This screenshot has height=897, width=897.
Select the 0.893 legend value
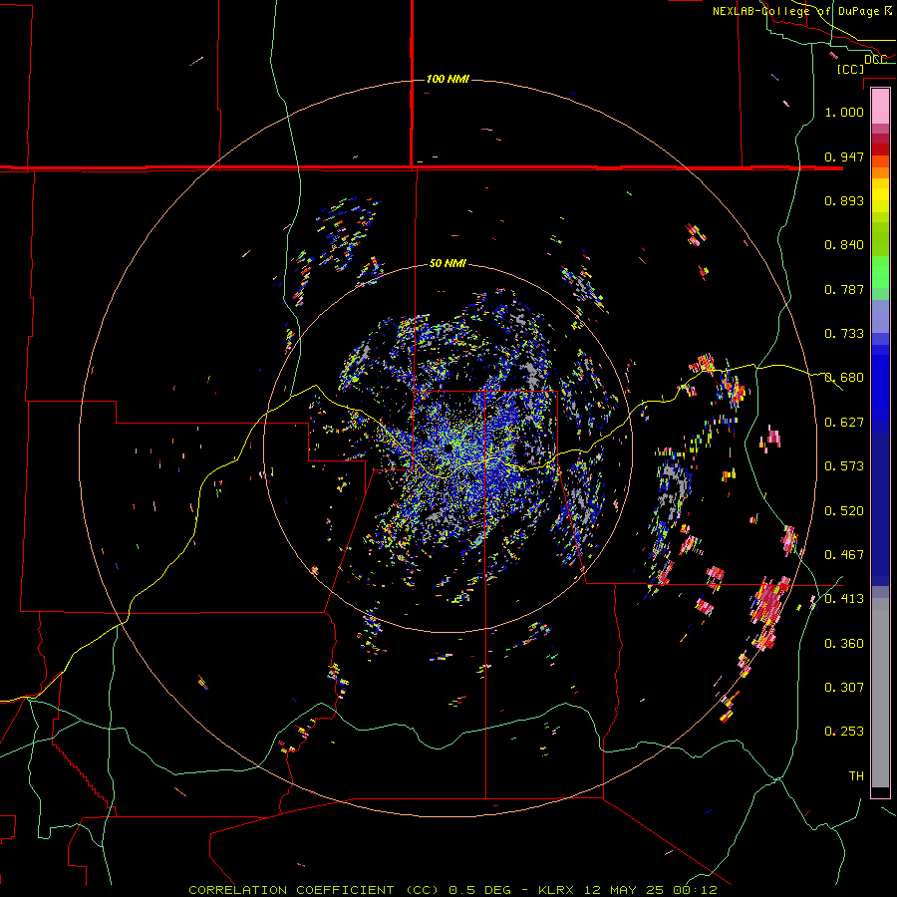click(844, 200)
